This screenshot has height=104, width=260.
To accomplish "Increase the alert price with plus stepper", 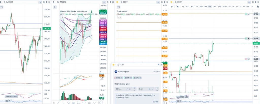I will [x=134, y=88].
